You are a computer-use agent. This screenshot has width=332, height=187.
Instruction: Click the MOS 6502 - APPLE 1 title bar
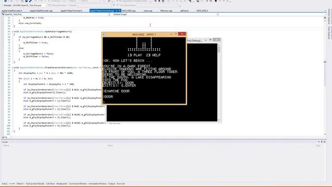point(144,34)
